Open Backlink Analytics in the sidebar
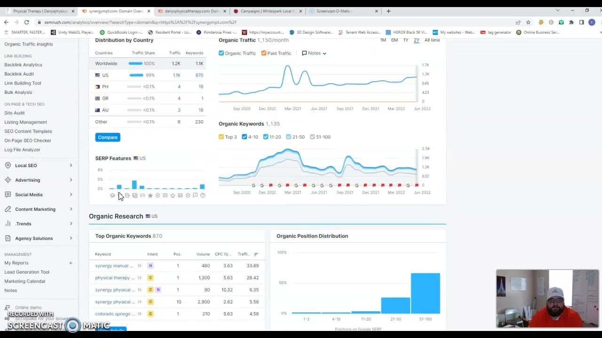 (23, 65)
